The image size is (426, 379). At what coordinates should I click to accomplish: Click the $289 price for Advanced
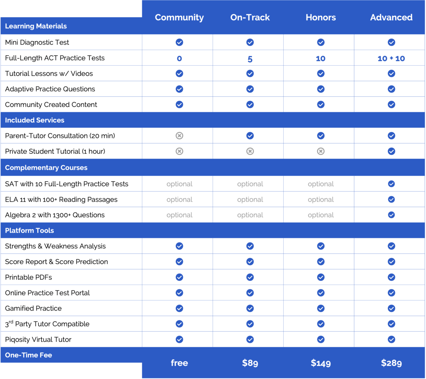[391, 363]
